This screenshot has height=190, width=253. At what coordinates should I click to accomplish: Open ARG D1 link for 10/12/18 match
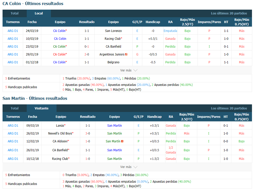pyautogui.click(x=13, y=159)
